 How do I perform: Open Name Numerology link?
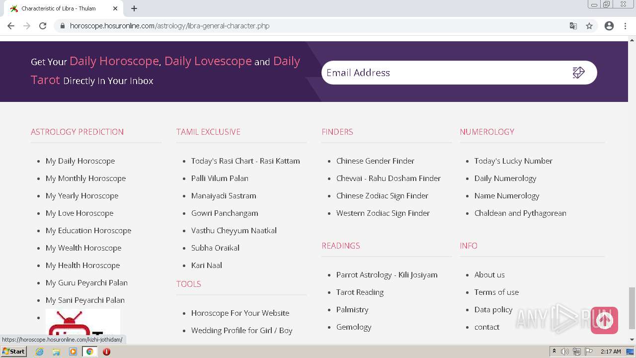tap(507, 195)
